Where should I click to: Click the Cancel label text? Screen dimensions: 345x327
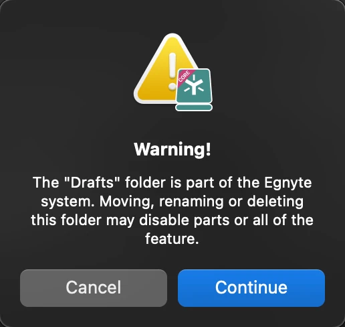tap(94, 287)
